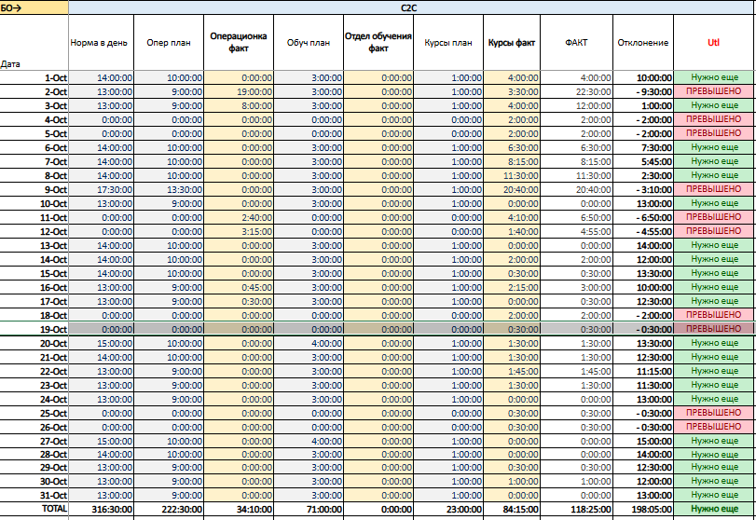This screenshot has width=756, height=520.
Task: Click ПРЕВЫШЕНО status in the 2-Oct row
Action: 713,91
